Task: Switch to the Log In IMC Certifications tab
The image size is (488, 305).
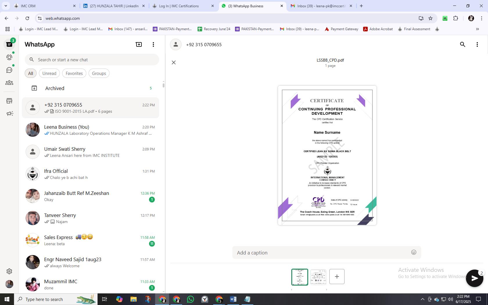Action: pos(183,6)
